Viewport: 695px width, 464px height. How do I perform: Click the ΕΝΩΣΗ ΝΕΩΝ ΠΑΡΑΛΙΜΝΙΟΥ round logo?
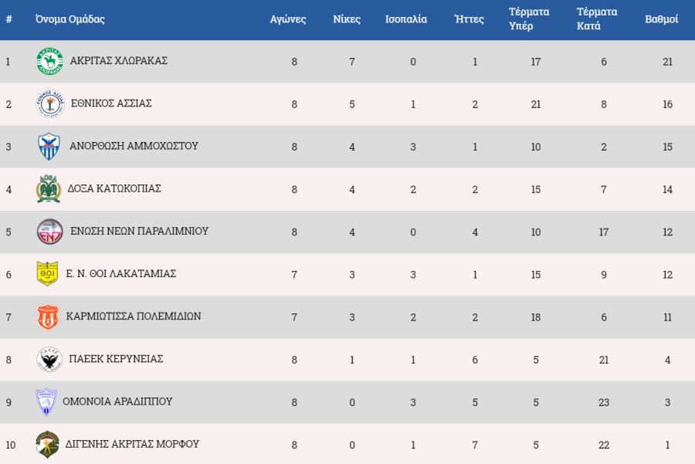[x=49, y=232]
